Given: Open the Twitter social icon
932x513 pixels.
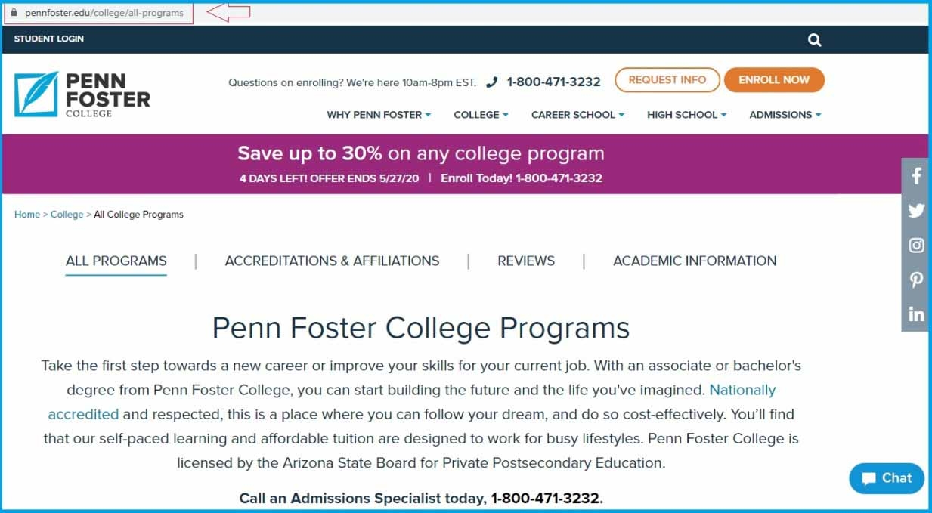Looking at the screenshot, I should coord(915,210).
